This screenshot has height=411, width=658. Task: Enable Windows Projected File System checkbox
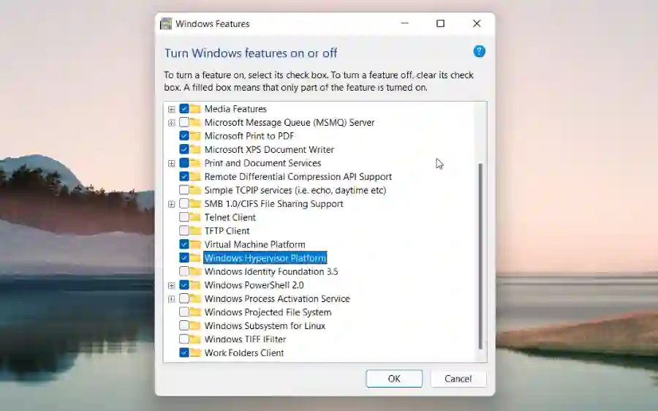pyautogui.click(x=184, y=312)
